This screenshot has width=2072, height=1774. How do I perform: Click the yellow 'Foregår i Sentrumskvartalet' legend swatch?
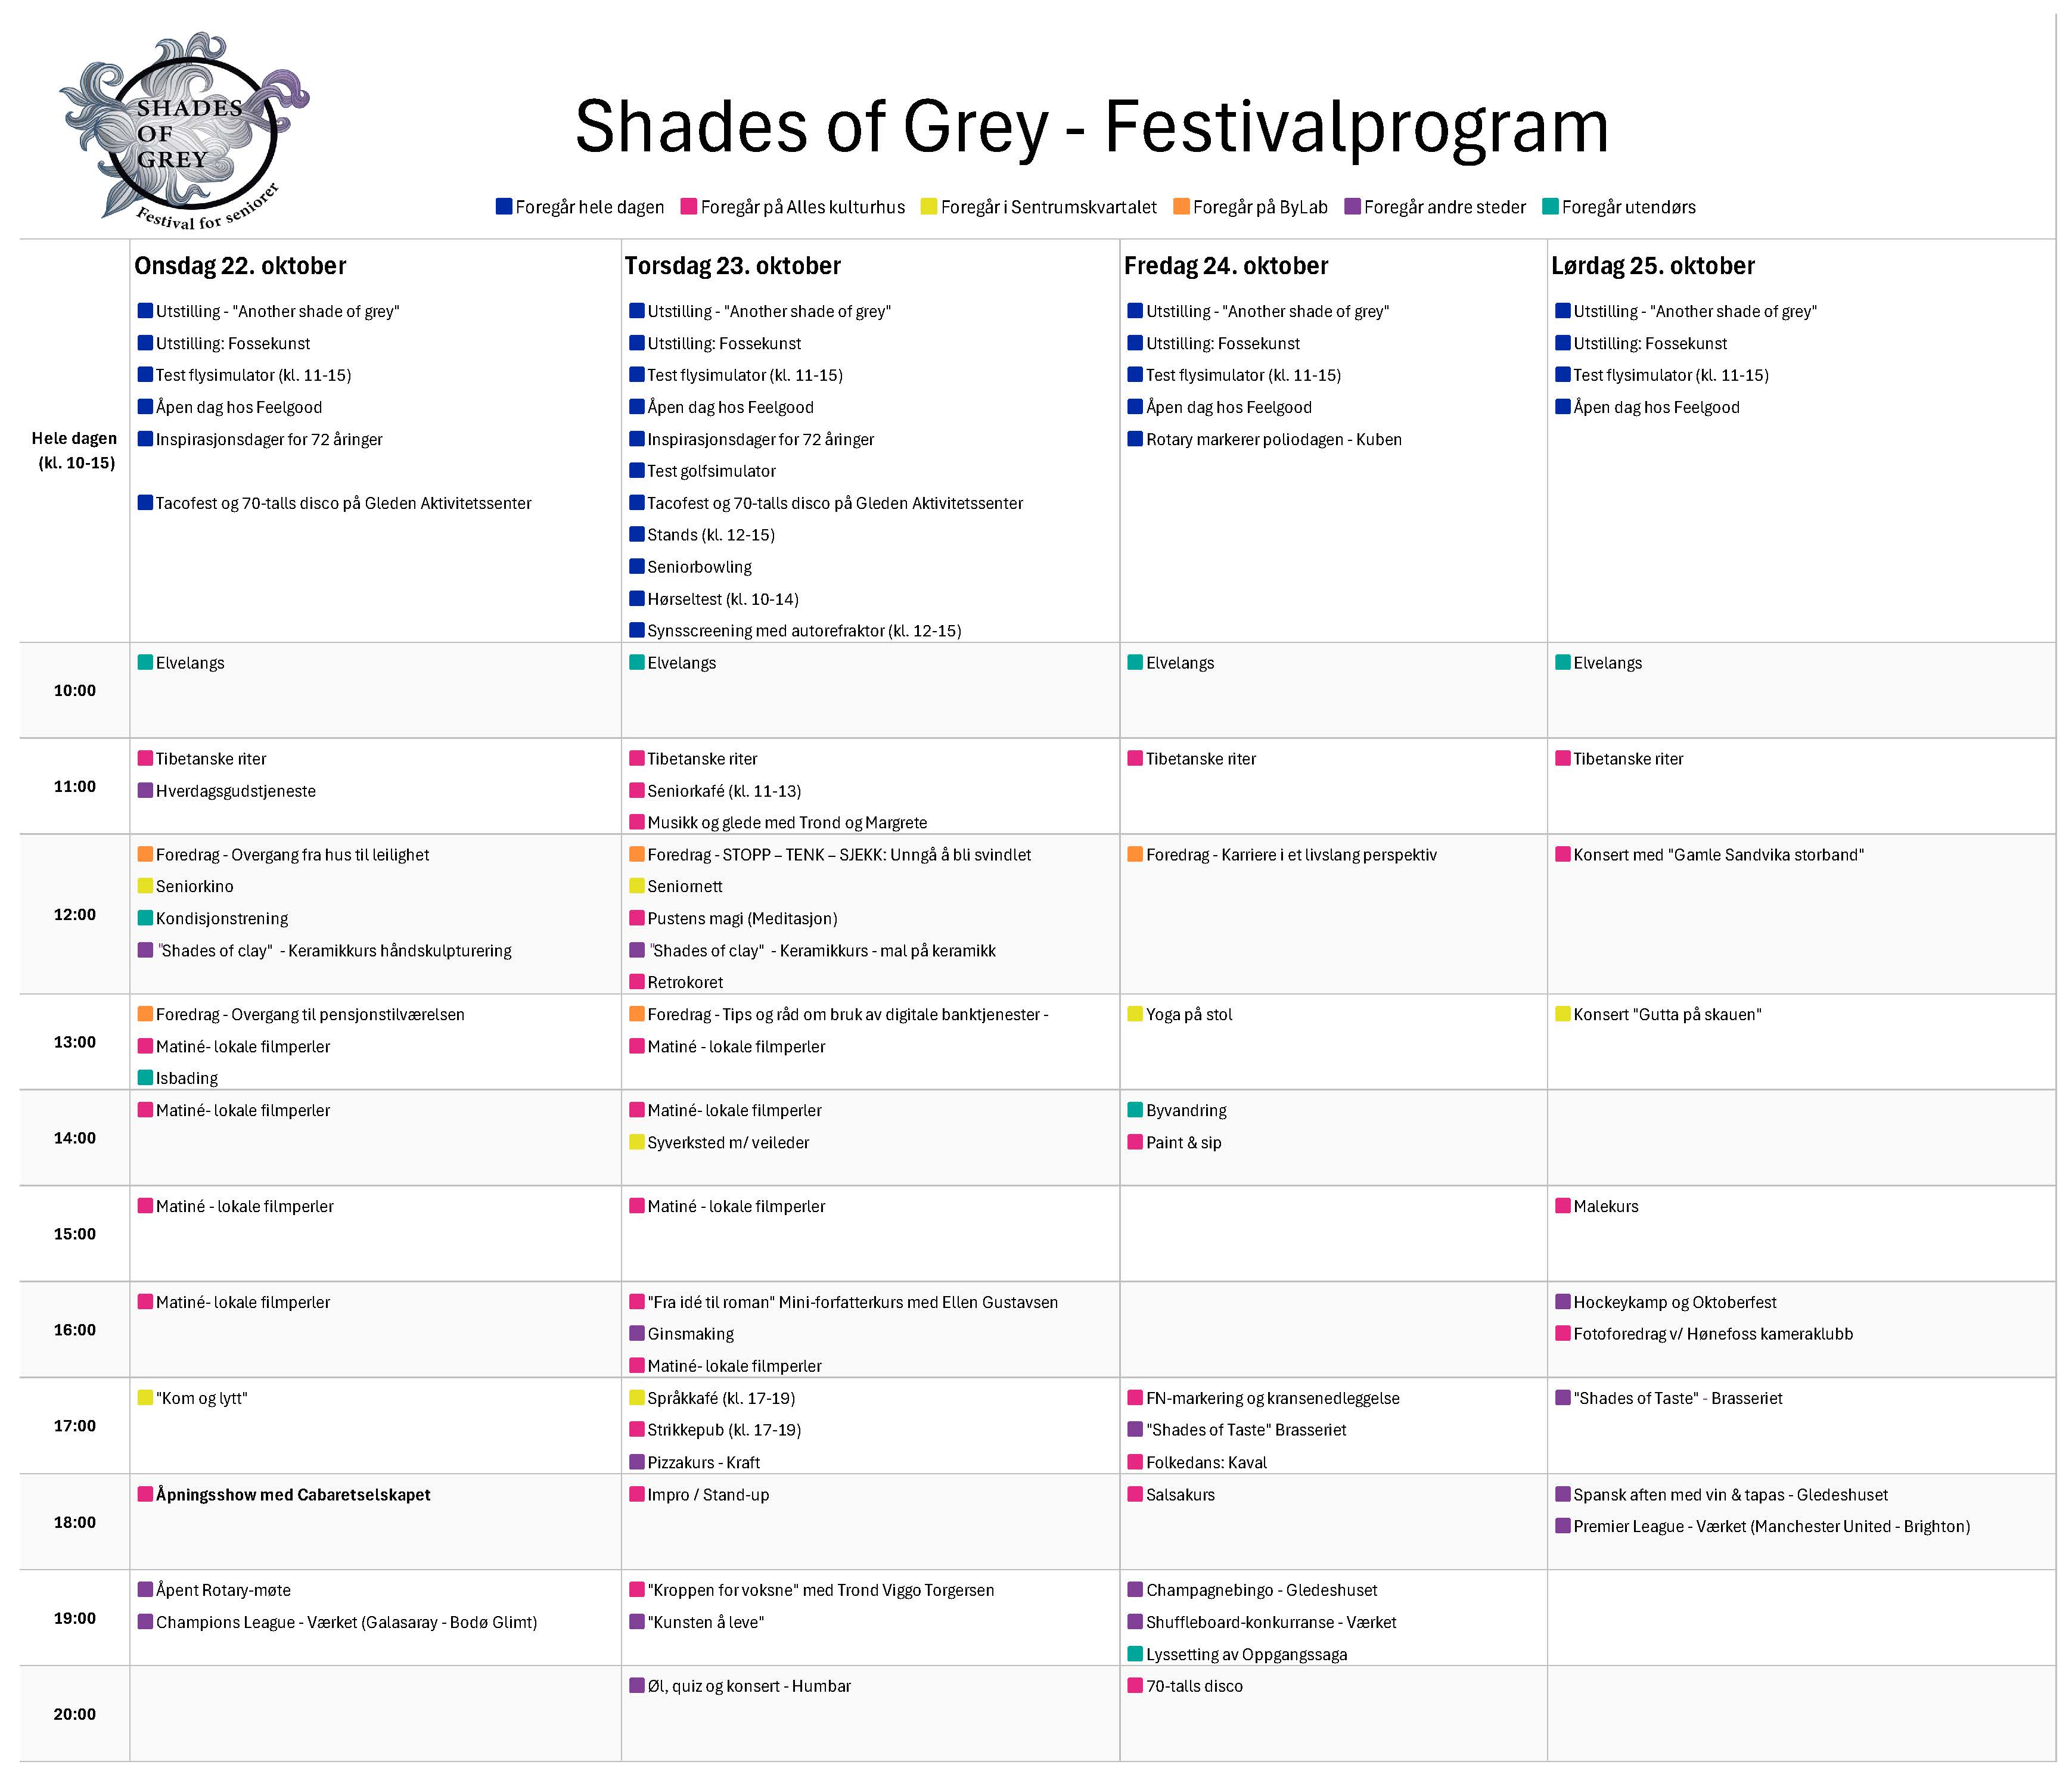(929, 206)
